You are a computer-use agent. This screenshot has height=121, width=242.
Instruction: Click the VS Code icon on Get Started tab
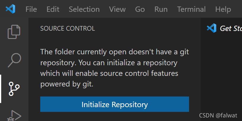click(212, 28)
